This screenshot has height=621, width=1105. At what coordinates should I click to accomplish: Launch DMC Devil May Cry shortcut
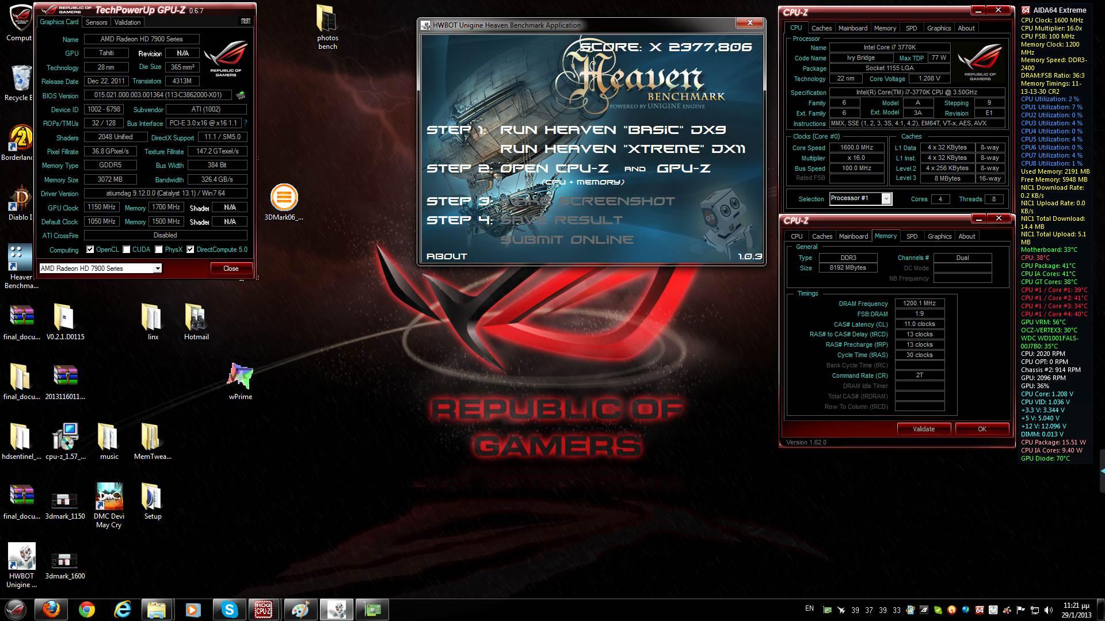[109, 505]
